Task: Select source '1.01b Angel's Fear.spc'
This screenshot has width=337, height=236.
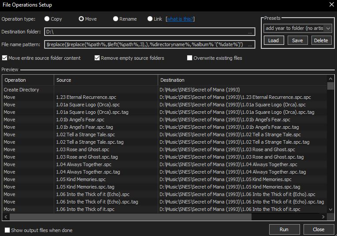Action: [x=80, y=120]
